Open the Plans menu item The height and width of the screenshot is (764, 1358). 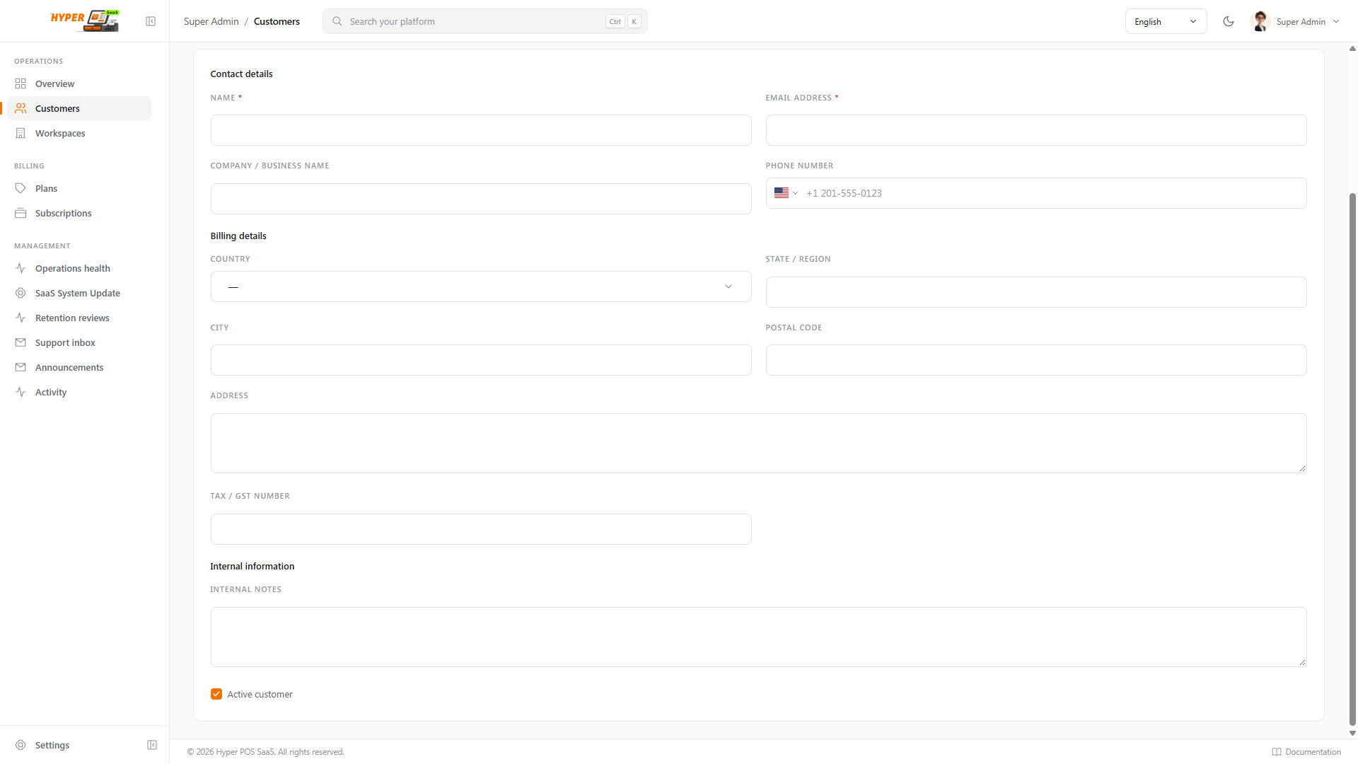click(79, 188)
